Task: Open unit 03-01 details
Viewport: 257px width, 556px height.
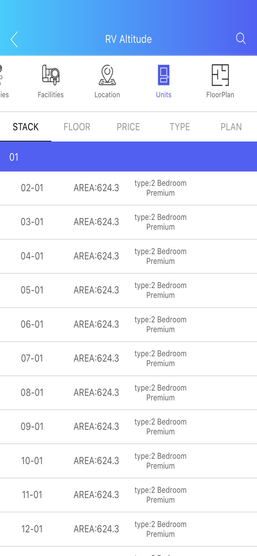Action: 128,222
